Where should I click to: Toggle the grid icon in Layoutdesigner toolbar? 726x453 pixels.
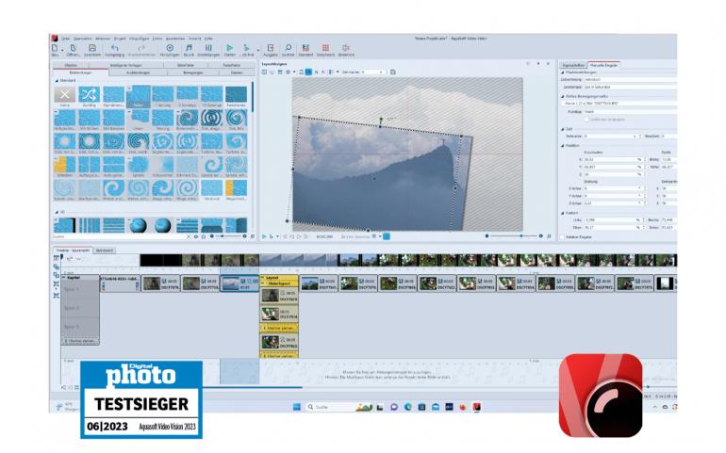tap(288, 73)
